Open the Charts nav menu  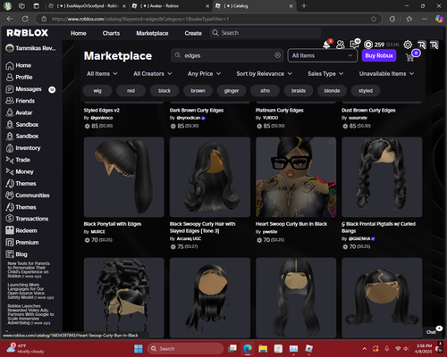pyautogui.click(x=111, y=33)
